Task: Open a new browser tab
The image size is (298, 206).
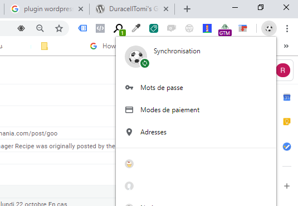Action: (x=187, y=9)
